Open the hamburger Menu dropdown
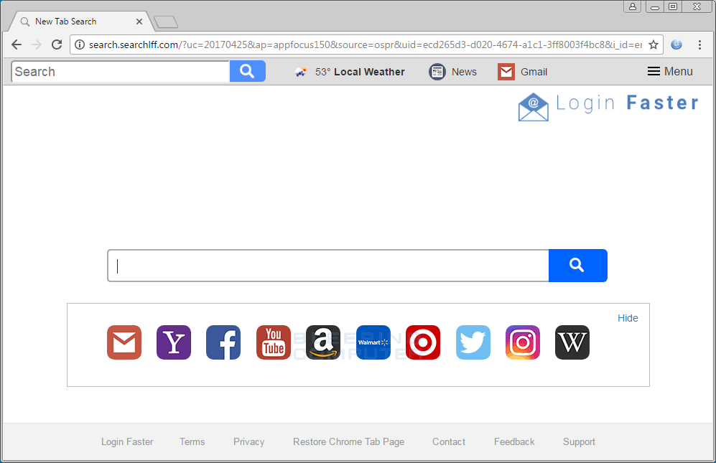The image size is (716, 463). [670, 71]
